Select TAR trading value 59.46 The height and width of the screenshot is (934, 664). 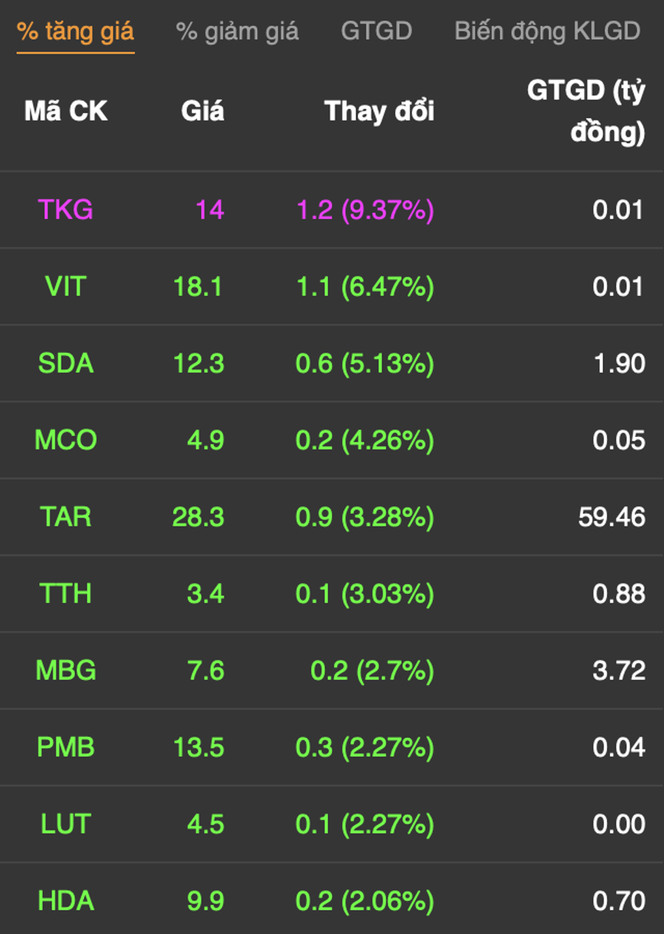tap(611, 518)
